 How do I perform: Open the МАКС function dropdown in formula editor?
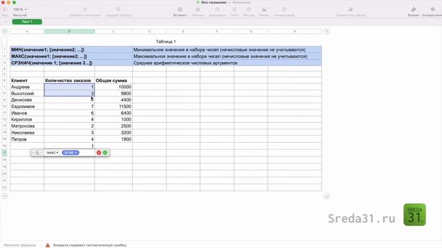[x=52, y=153]
